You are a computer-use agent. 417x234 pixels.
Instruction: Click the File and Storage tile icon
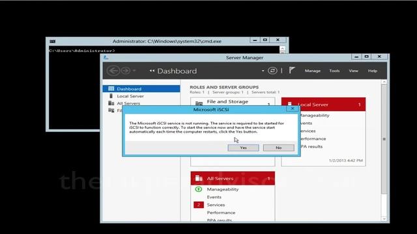199,103
